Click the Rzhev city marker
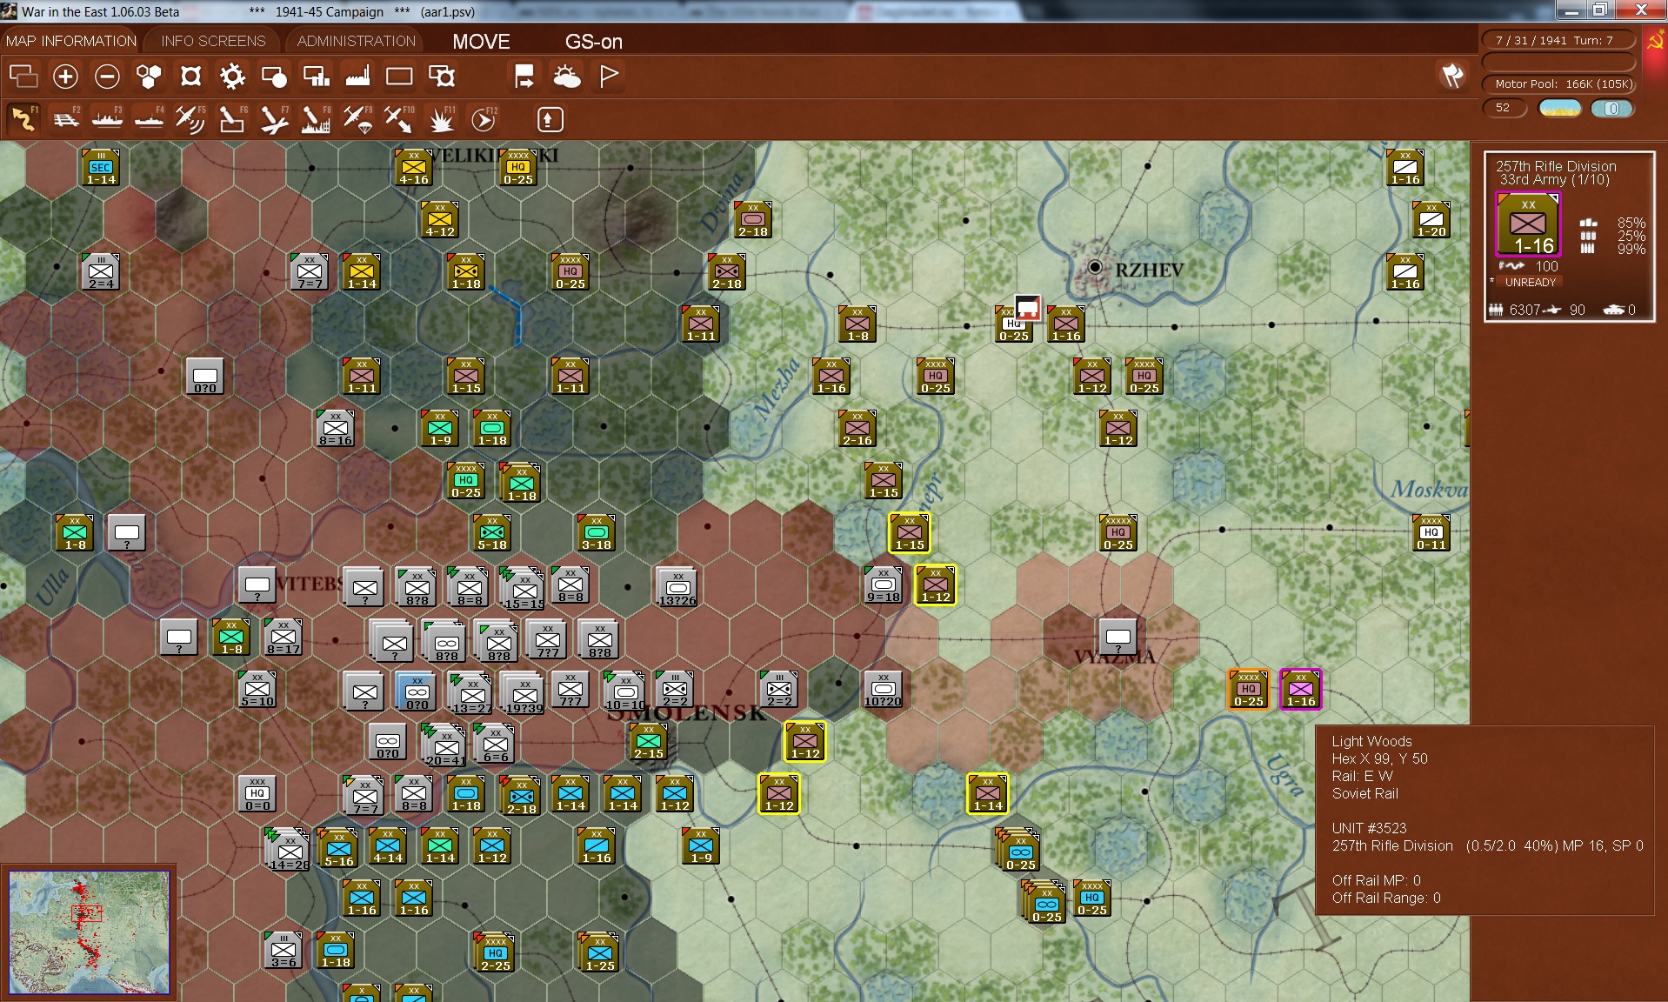The height and width of the screenshot is (1002, 1668). [x=1095, y=267]
